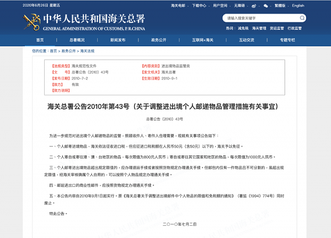
Task: Click the closing line 特此公告
Action: tap(58, 214)
